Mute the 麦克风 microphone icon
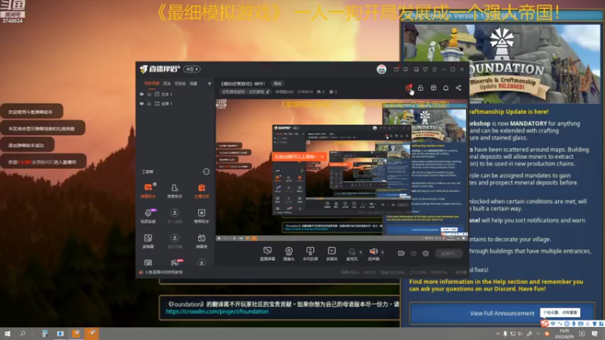Viewport: 605px width, 340px height. (x=352, y=253)
